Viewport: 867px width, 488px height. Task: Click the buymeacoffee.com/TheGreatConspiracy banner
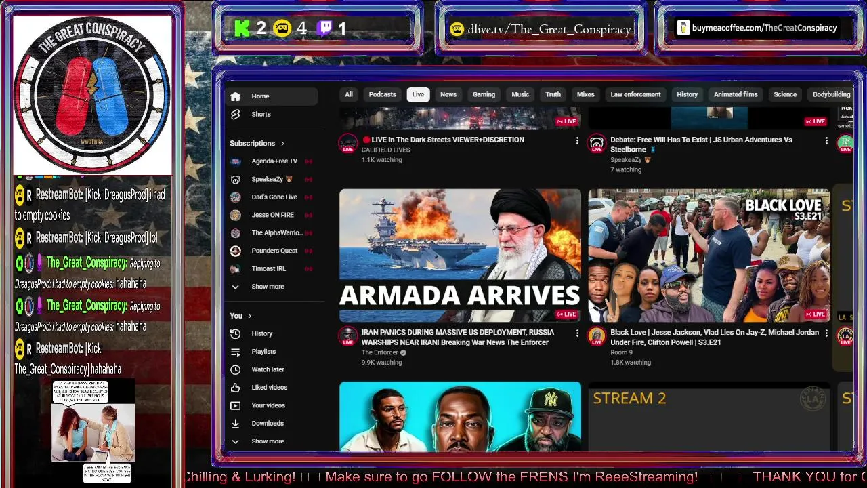click(x=757, y=28)
